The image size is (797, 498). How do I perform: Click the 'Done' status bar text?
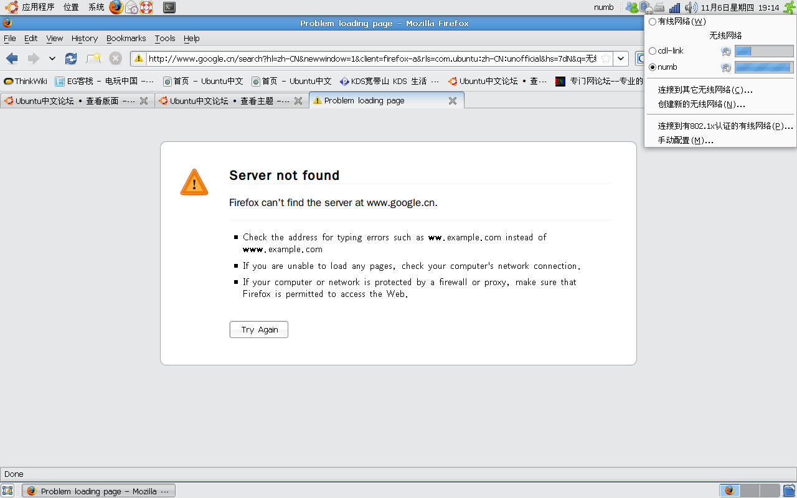pyautogui.click(x=14, y=474)
